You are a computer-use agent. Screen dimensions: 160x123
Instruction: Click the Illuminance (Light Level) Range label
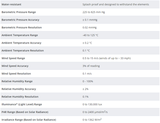[x=22, y=104]
